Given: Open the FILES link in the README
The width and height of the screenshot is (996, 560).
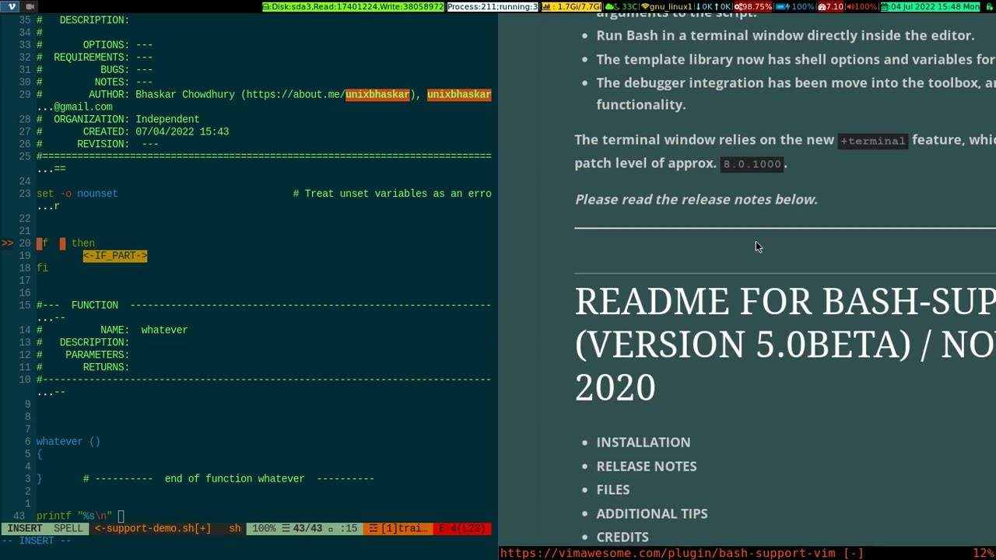Looking at the screenshot, I should pyautogui.click(x=612, y=489).
